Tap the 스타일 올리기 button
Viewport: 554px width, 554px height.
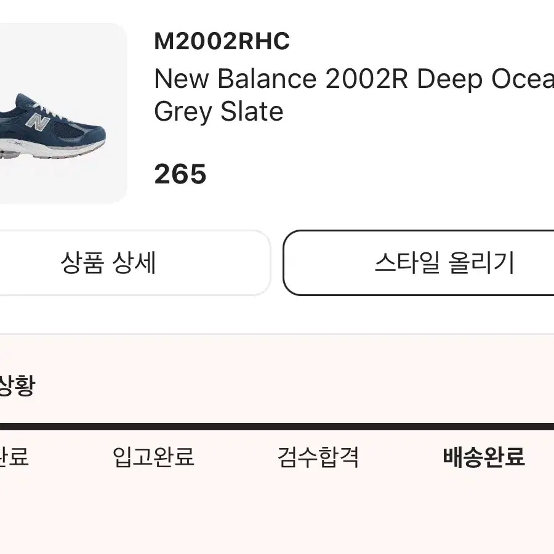[419, 262]
